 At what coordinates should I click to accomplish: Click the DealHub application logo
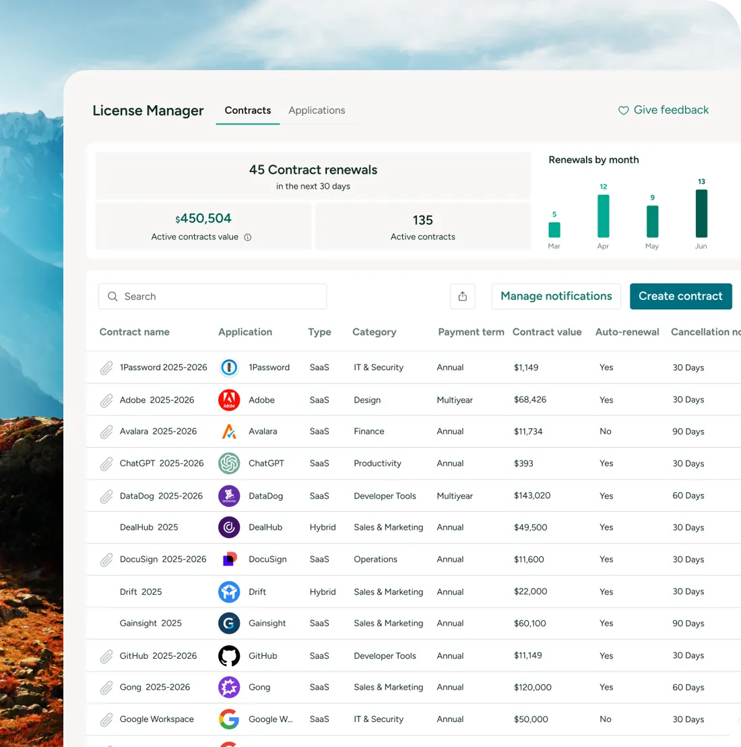coord(229,527)
